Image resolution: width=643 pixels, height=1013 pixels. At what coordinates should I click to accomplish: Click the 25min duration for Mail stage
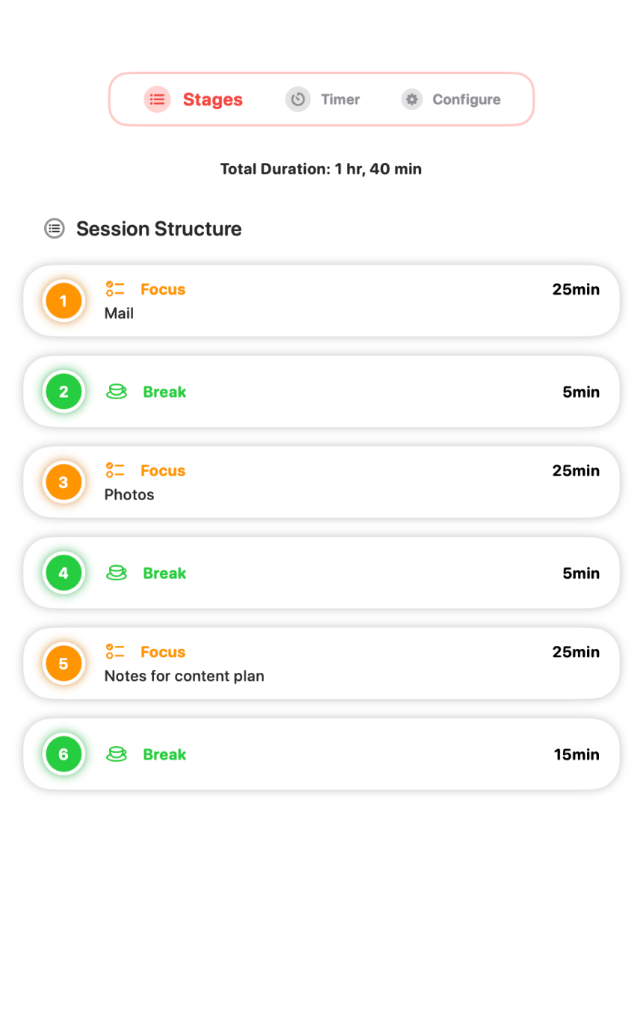pos(575,289)
